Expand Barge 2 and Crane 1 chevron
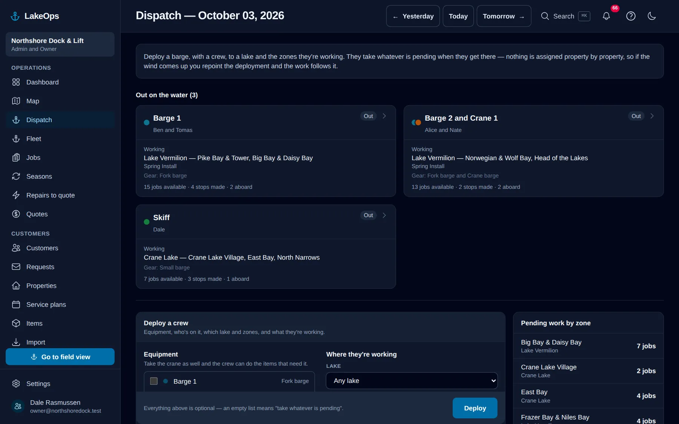 [652, 116]
